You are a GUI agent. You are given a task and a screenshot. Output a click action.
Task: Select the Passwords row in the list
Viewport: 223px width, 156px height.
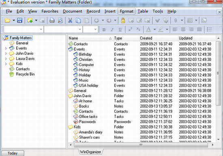click(x=142, y=122)
